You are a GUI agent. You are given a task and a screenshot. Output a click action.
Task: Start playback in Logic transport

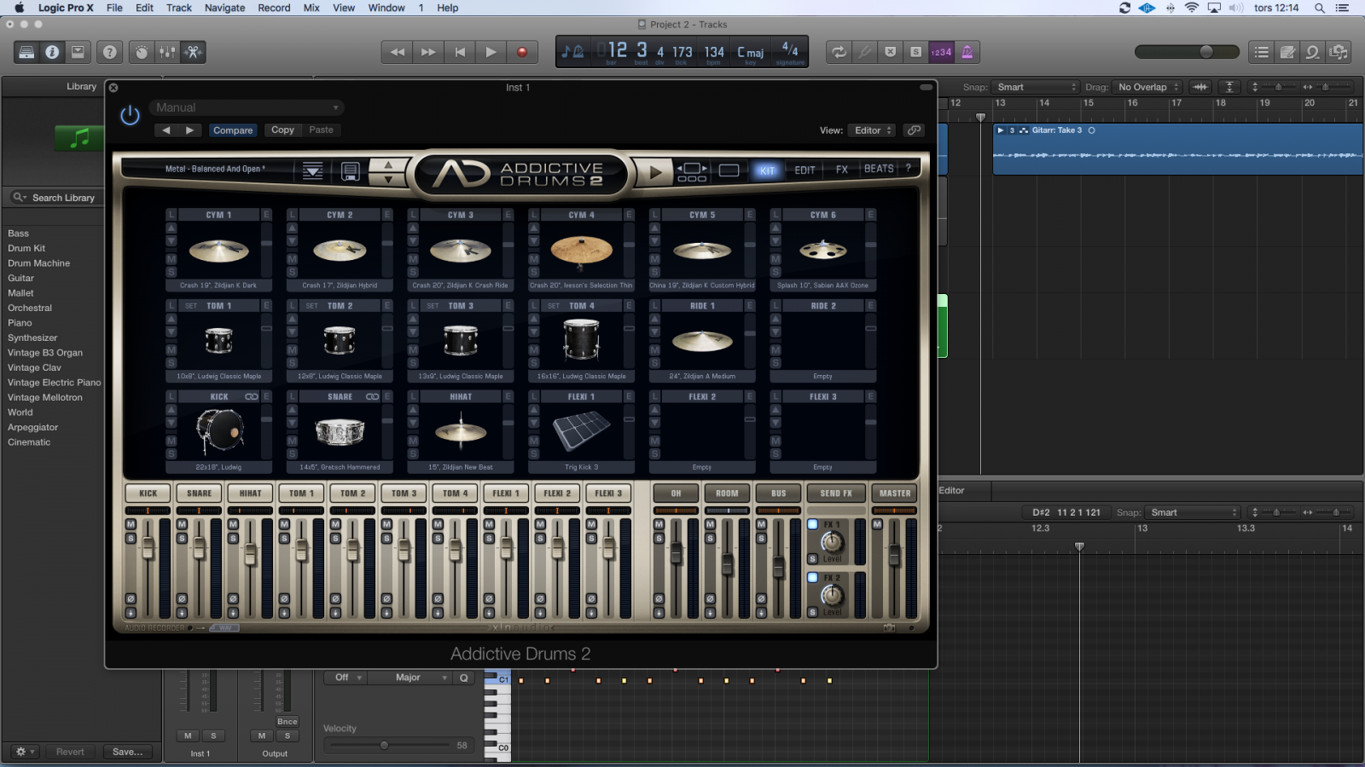click(x=491, y=52)
